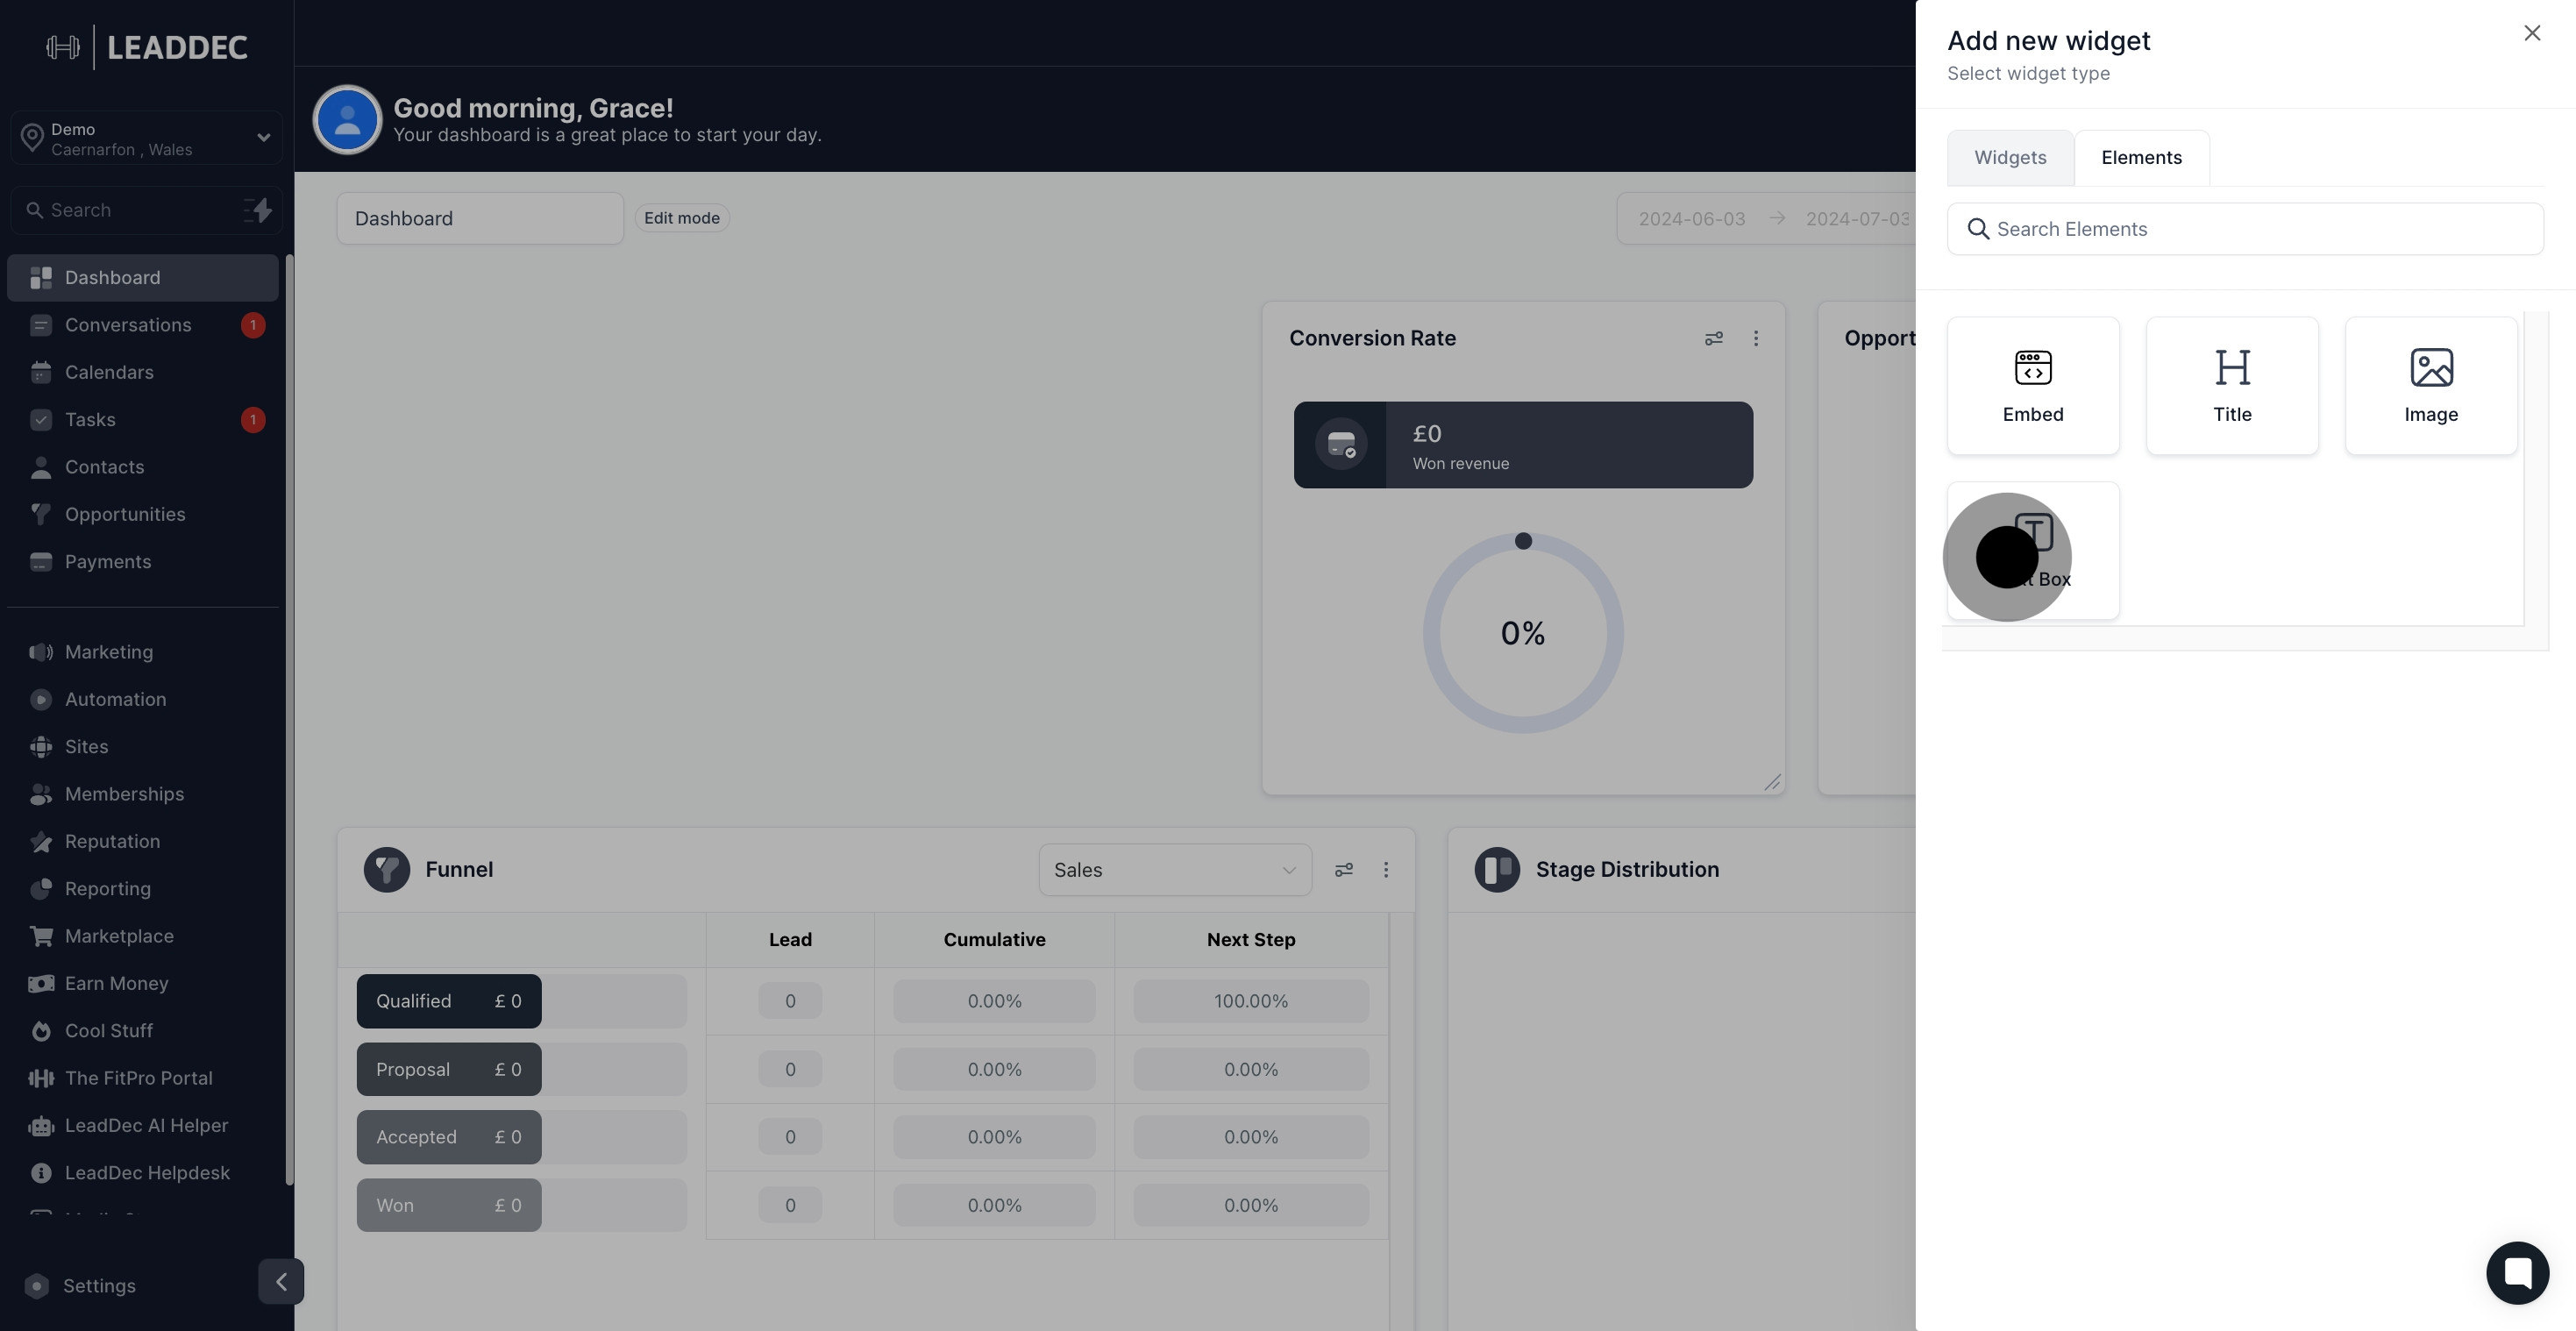Image resolution: width=2576 pixels, height=1331 pixels.
Task: Go to Automation in the sidebar
Action: (142, 699)
